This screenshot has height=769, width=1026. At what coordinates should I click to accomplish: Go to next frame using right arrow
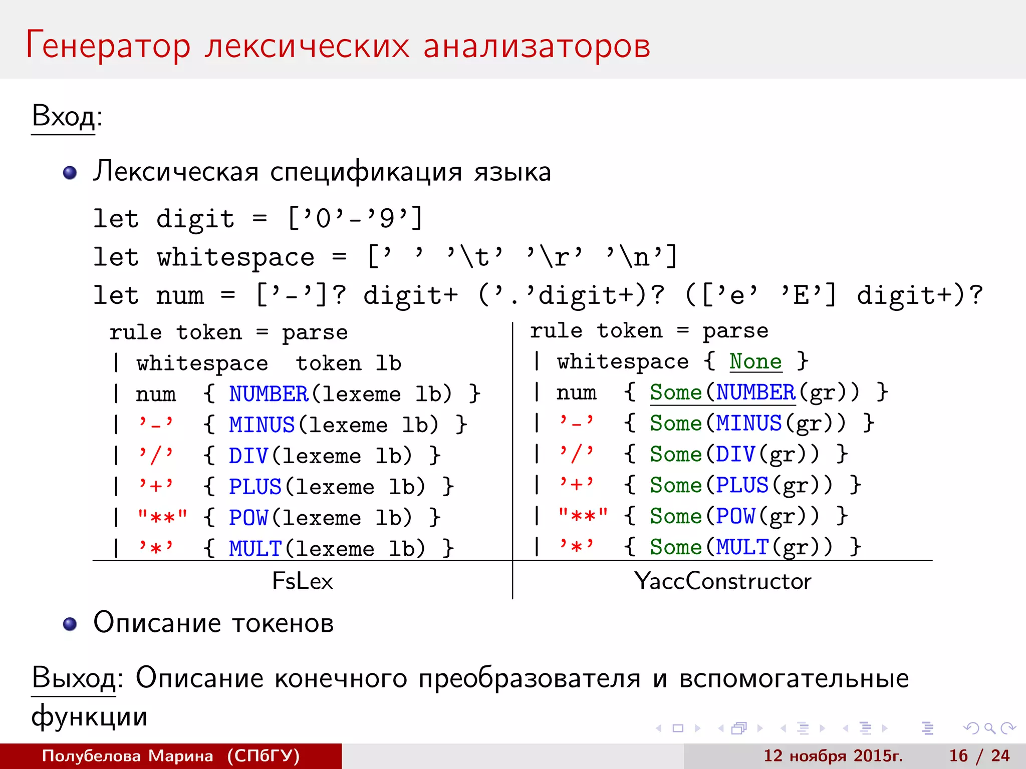760,728
